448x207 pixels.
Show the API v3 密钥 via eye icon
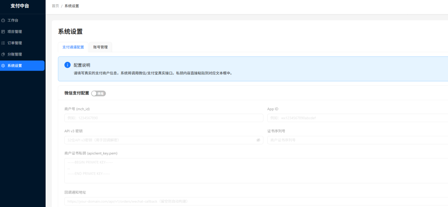pos(258,140)
